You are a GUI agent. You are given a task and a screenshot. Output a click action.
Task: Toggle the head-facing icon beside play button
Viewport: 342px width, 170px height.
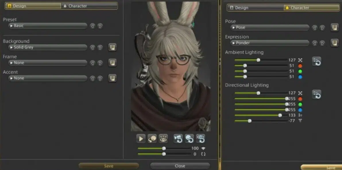tap(152, 139)
